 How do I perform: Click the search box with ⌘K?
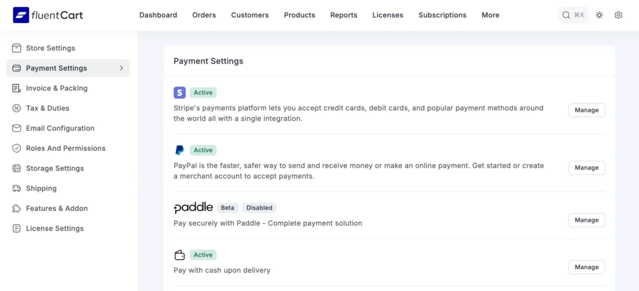[573, 15]
